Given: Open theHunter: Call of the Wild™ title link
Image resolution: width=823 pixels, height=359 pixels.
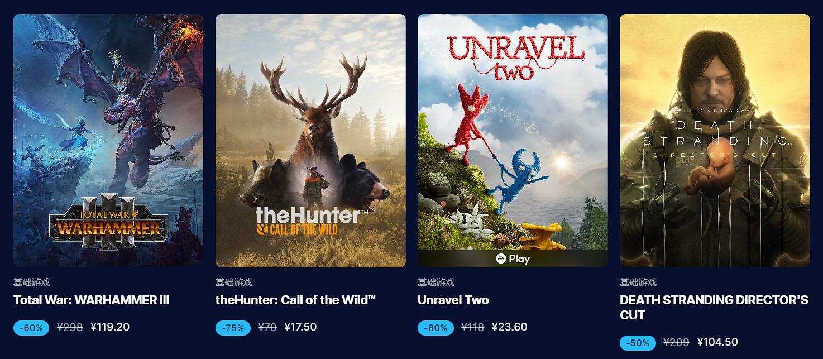Looking at the screenshot, I should (296, 300).
